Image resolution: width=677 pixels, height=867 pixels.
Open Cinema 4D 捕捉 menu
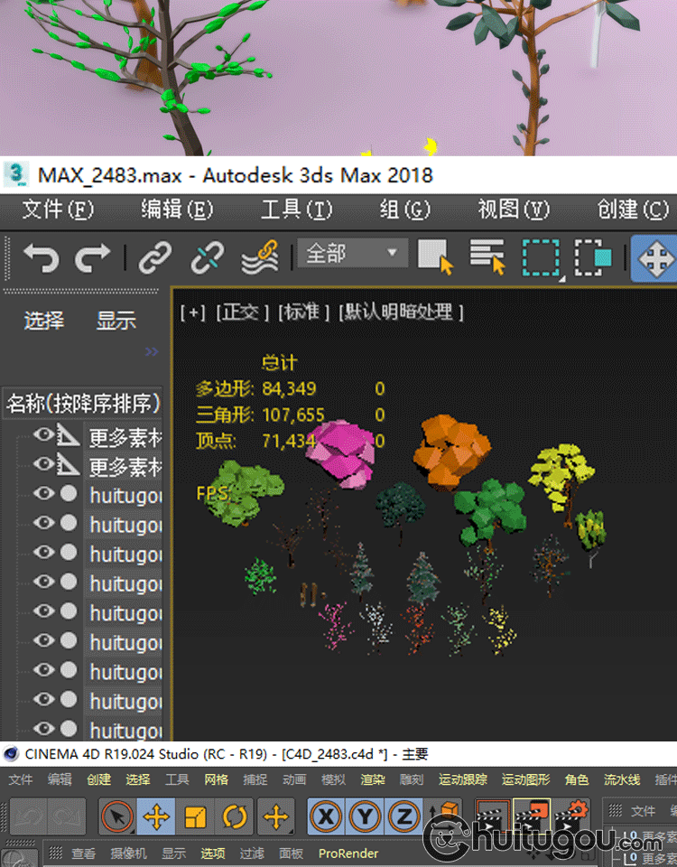click(255, 779)
